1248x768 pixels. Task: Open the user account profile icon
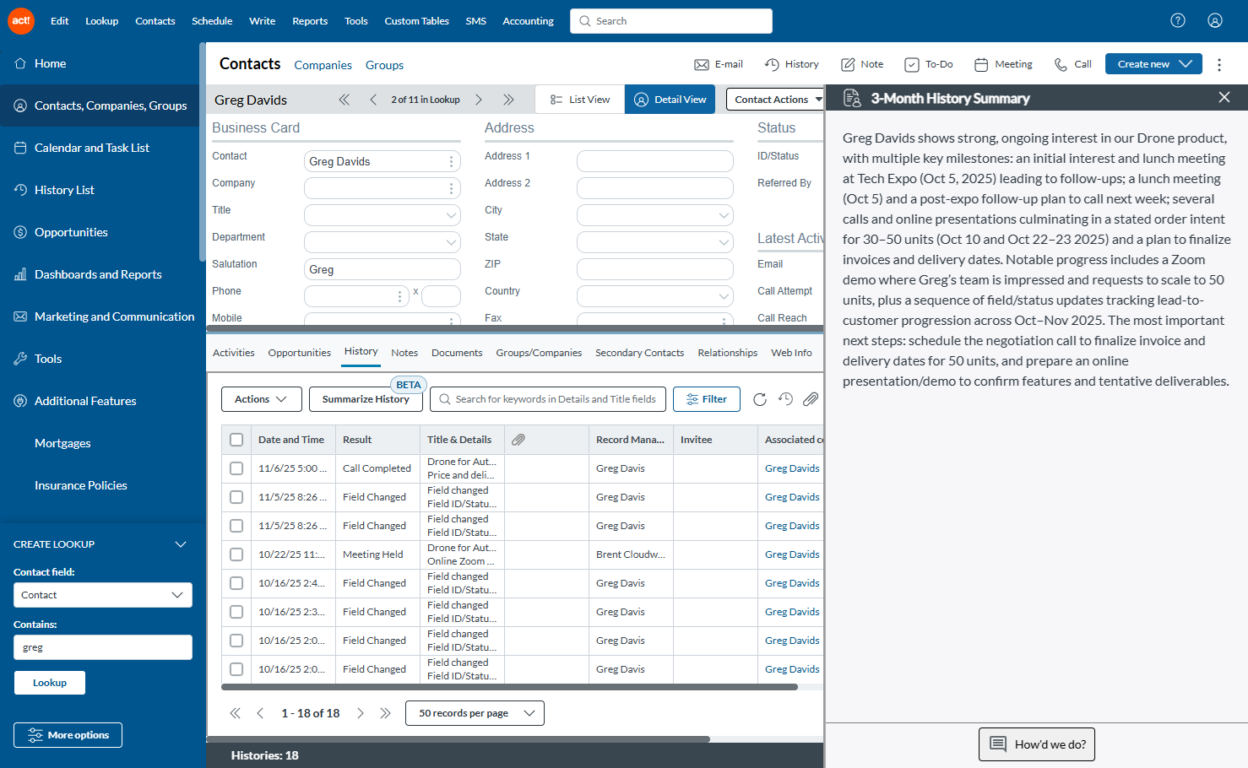pos(1215,21)
